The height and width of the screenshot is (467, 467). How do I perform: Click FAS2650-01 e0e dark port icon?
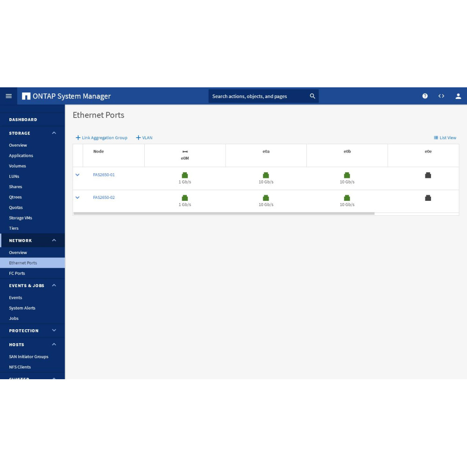coord(428,175)
